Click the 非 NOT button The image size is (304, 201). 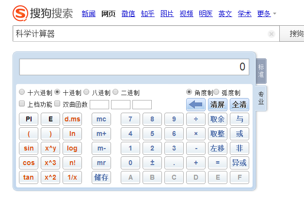coord(240,148)
